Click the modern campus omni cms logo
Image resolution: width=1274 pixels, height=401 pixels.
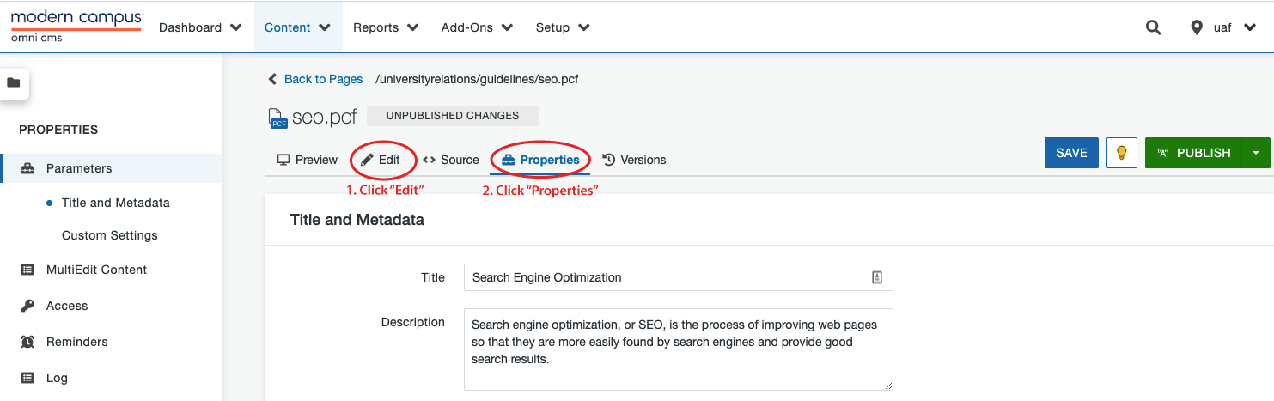click(x=76, y=26)
